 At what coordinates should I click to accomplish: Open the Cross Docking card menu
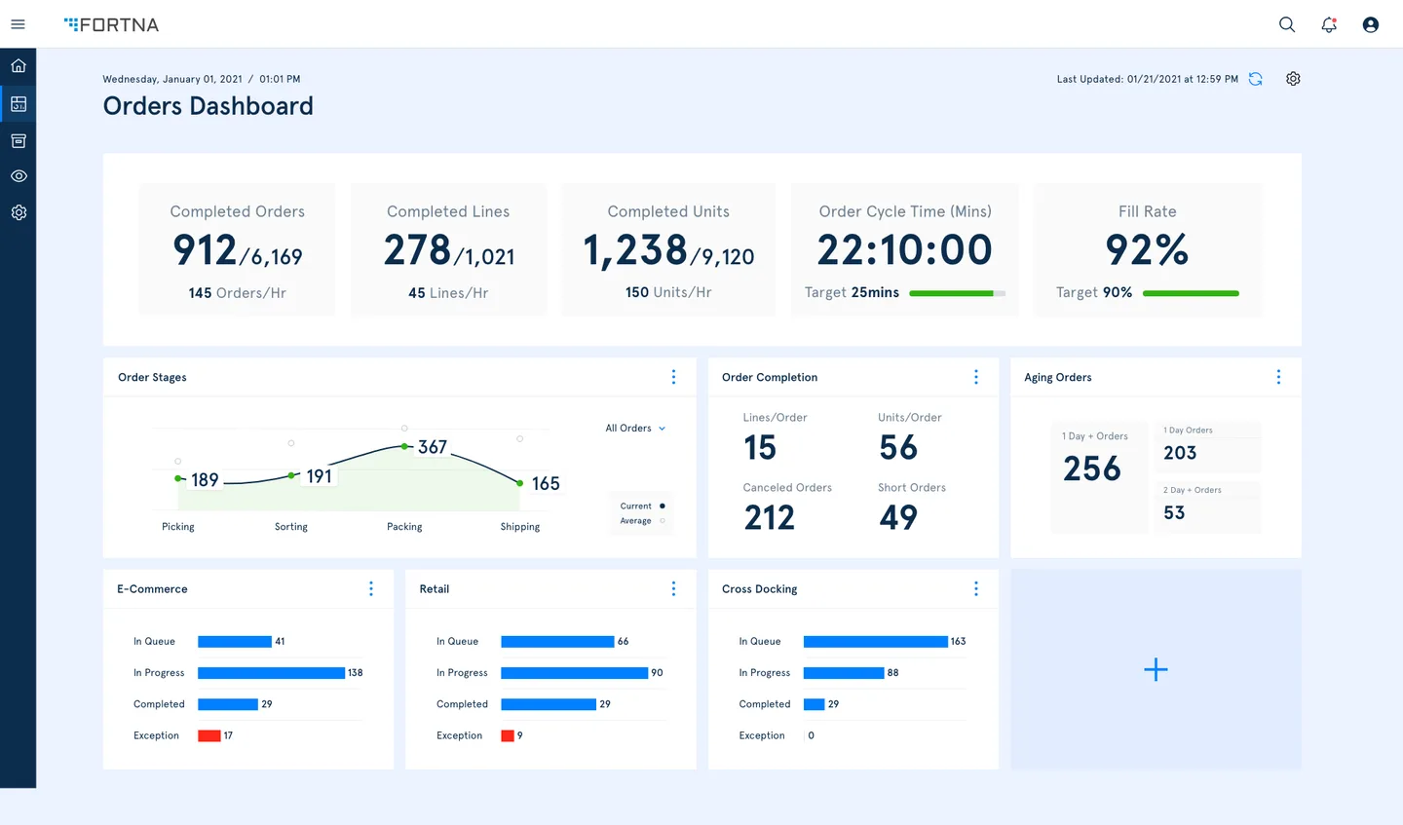coord(976,588)
